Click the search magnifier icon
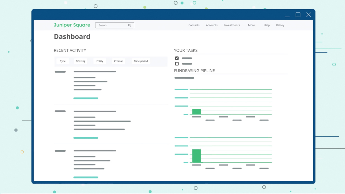Viewport: 345px width, 194px height. [x=130, y=25]
